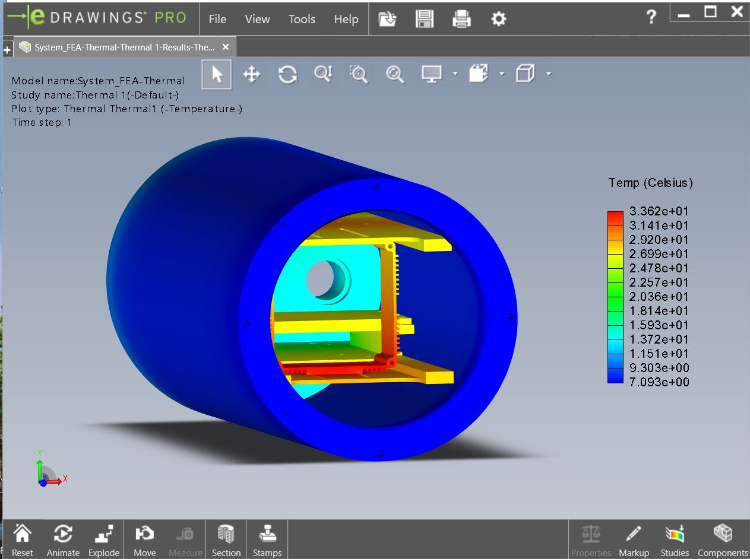Click the Animate button

[63, 540]
